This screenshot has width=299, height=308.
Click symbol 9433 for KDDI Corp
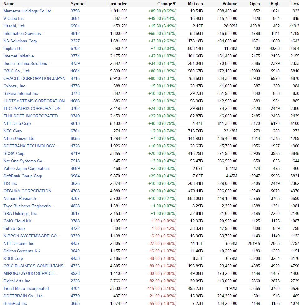coord(75,258)
